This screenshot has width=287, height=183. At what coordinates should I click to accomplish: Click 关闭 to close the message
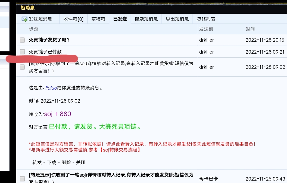pos(80,162)
